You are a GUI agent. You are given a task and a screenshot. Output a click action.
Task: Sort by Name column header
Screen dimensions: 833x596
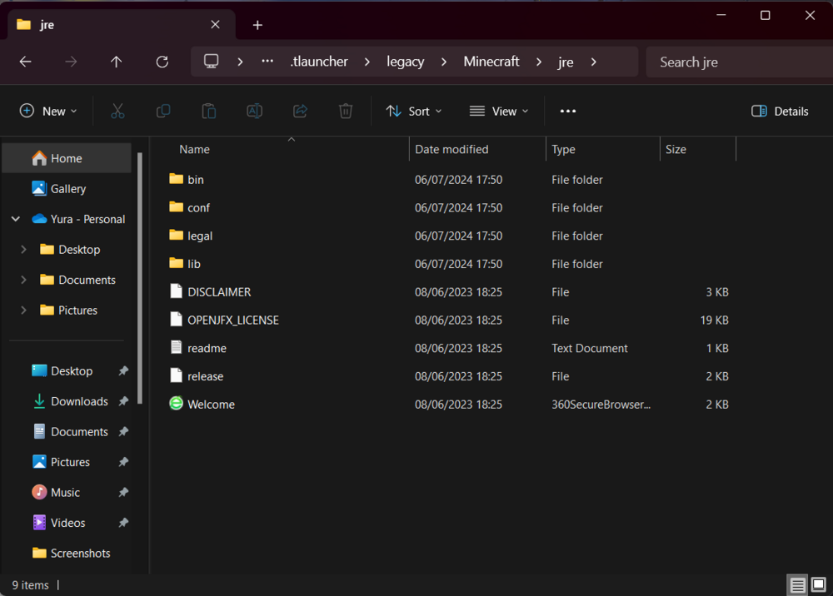click(x=194, y=150)
